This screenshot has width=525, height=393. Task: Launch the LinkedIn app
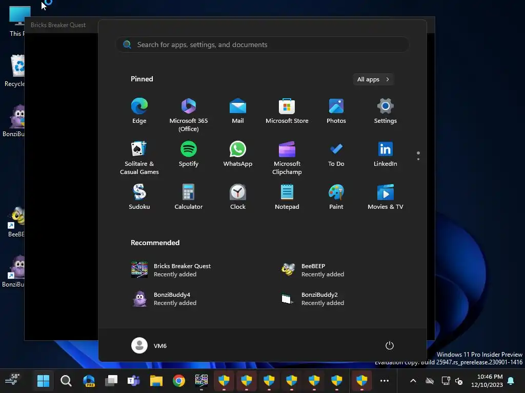pos(386,154)
